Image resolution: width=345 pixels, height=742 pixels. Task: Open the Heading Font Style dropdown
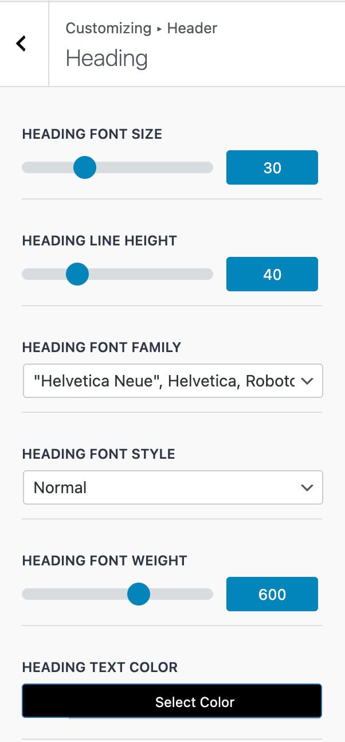click(x=172, y=487)
